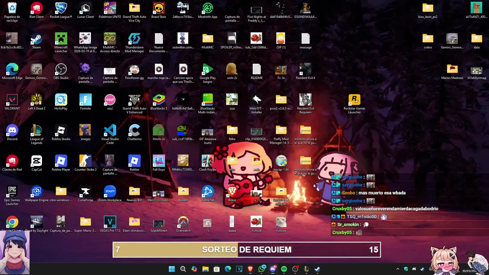This screenshot has width=489, height=275.
Task: Open the Marios Madness folder
Action: point(452,72)
